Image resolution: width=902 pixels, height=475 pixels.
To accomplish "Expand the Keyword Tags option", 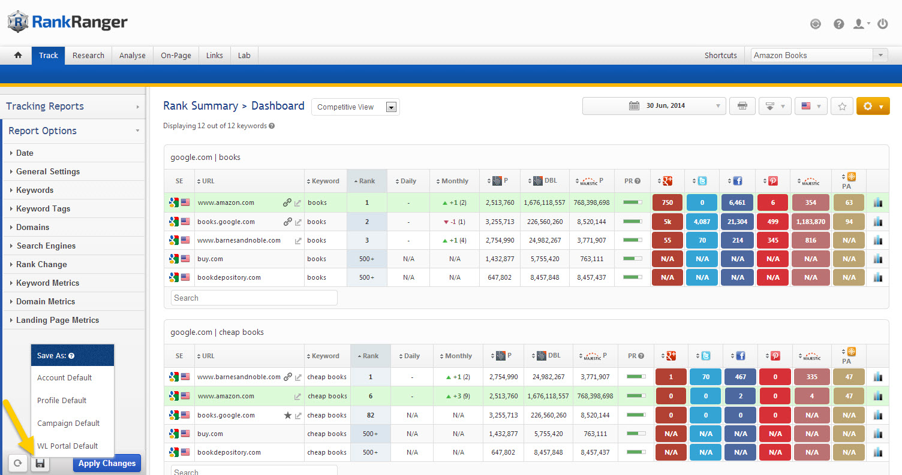I will (x=43, y=208).
